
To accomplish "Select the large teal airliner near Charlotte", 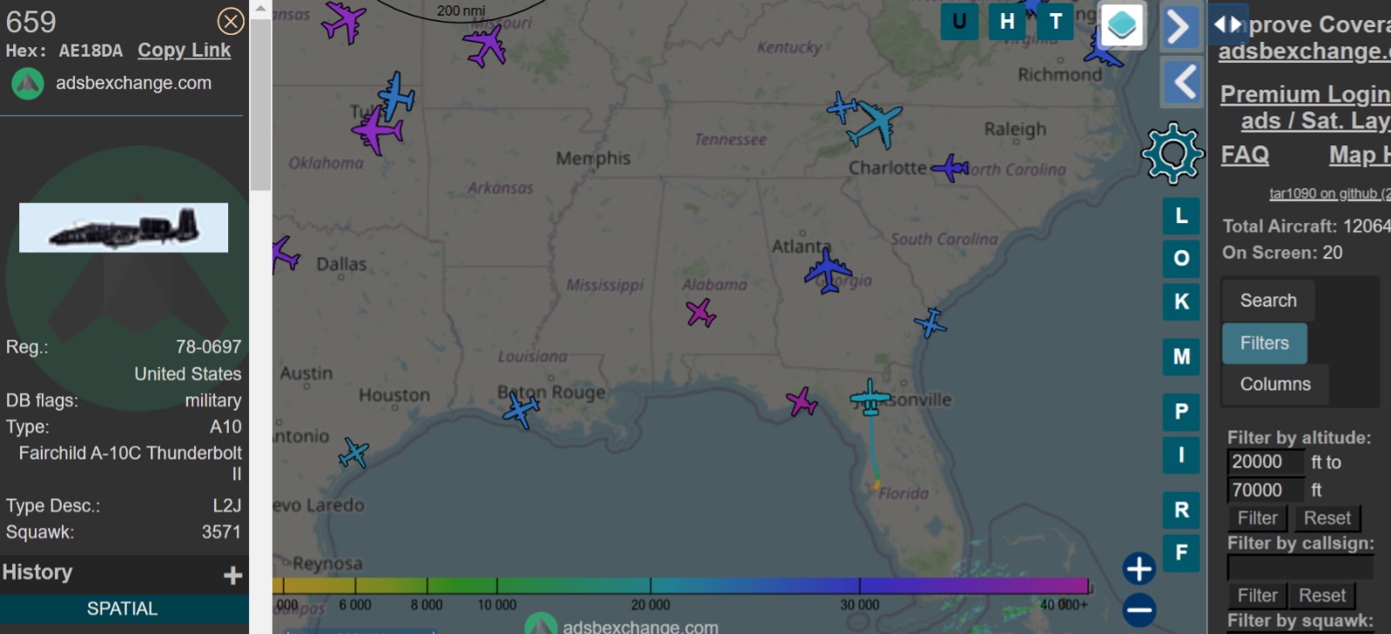I will (875, 123).
